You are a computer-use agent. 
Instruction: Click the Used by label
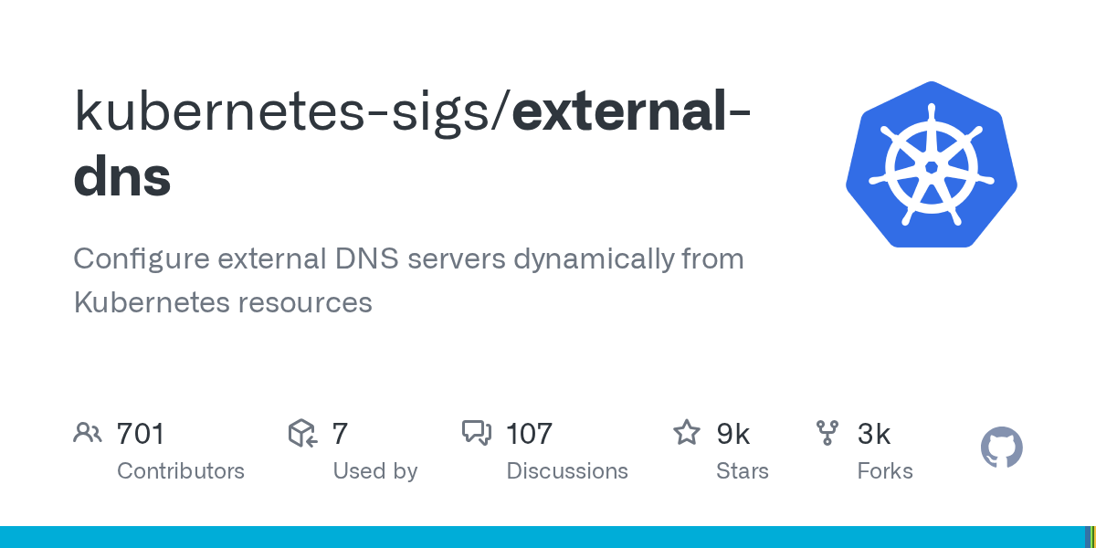point(375,471)
